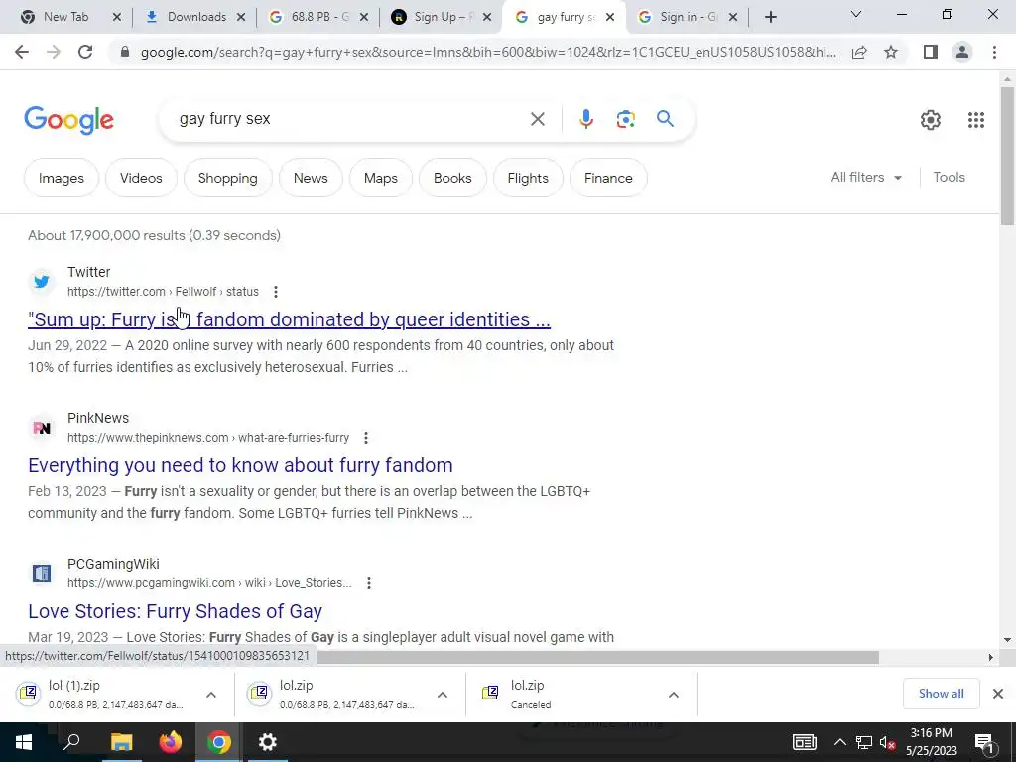Viewport: 1016px width, 762px height.
Task: Filter results by Maps
Action: 380,178
